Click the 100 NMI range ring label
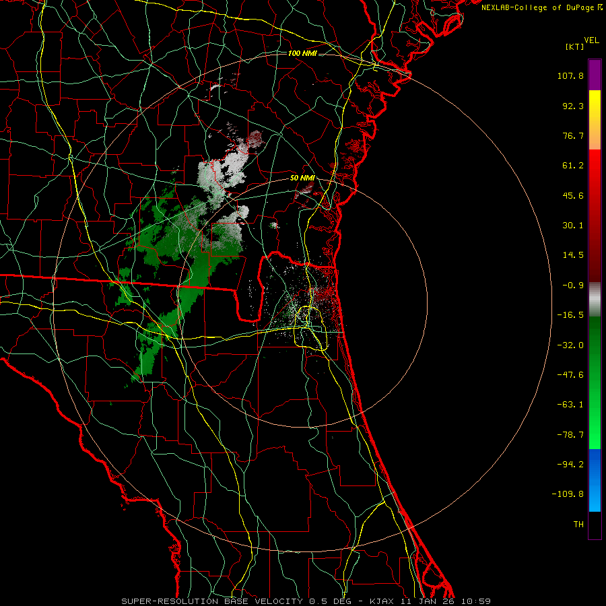The height and width of the screenshot is (606, 606). pyautogui.click(x=302, y=53)
